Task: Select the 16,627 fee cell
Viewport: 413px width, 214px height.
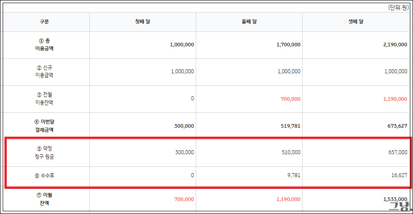Action: [x=397, y=175]
